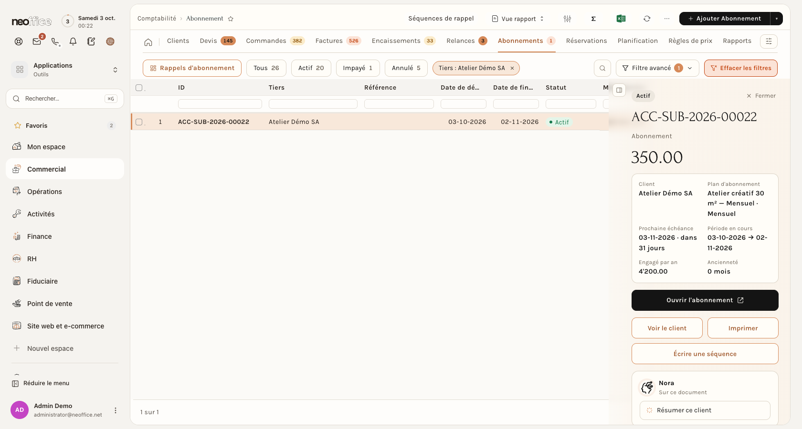
Task: Open the Ajouter Abonnement dropdown arrow
Action: (x=777, y=19)
